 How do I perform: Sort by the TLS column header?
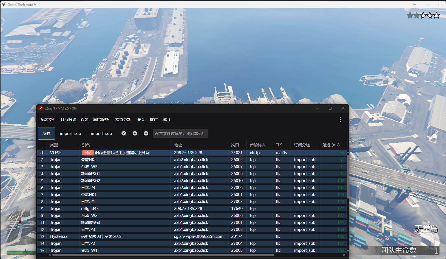[x=281, y=145]
